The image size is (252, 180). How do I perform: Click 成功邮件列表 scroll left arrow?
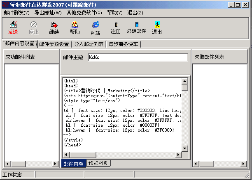tap(7, 164)
